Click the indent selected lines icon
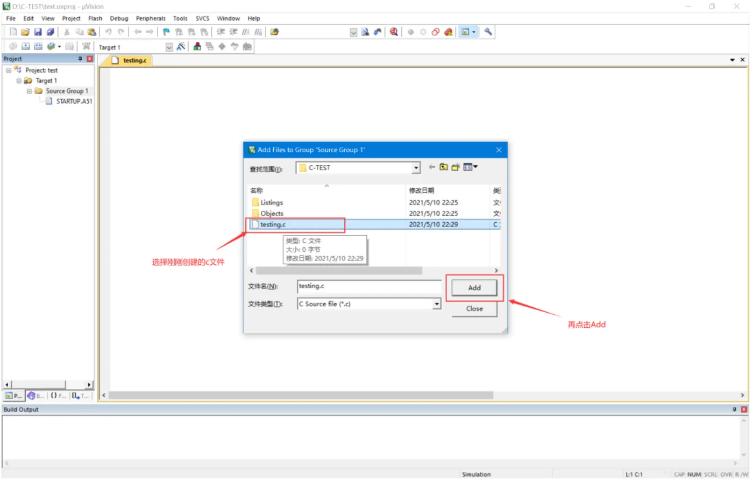The image size is (753, 494). pyautogui.click(x=221, y=32)
